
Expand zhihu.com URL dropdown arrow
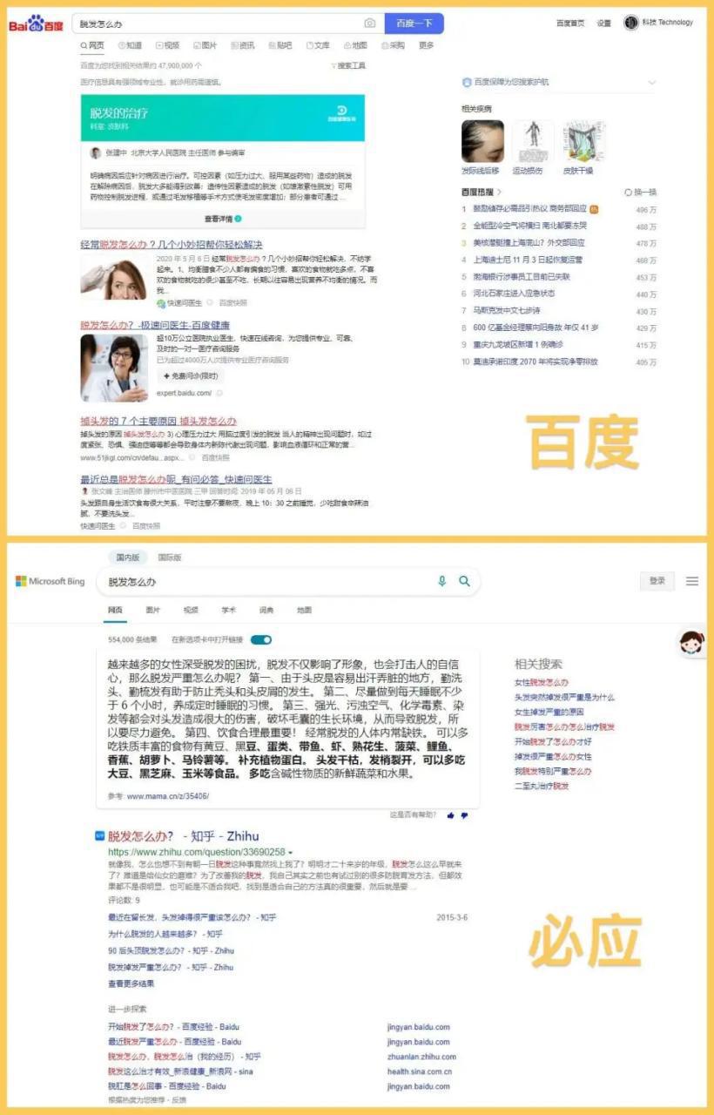pos(291,852)
